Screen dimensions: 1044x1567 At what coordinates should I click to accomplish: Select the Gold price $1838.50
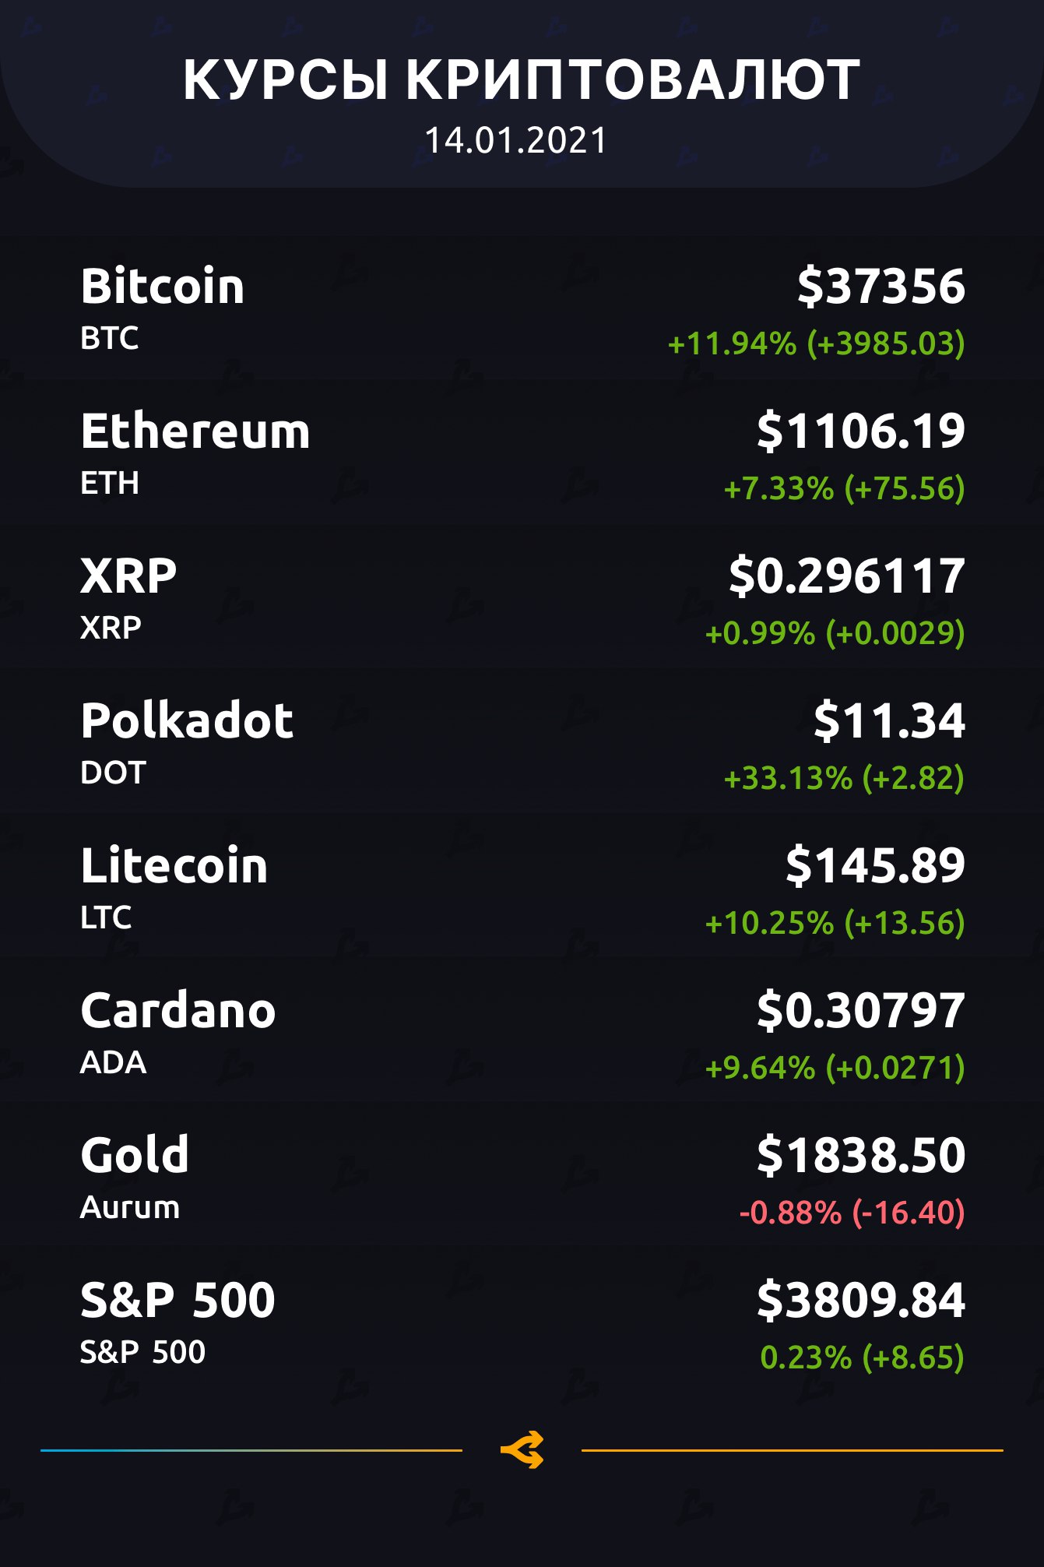860,1155
